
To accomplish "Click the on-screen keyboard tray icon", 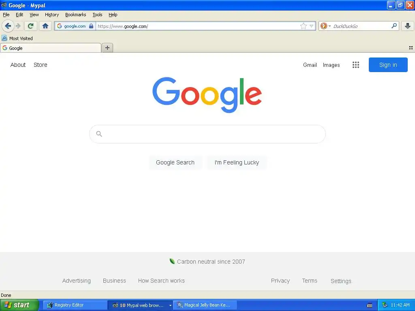I will click(370, 305).
